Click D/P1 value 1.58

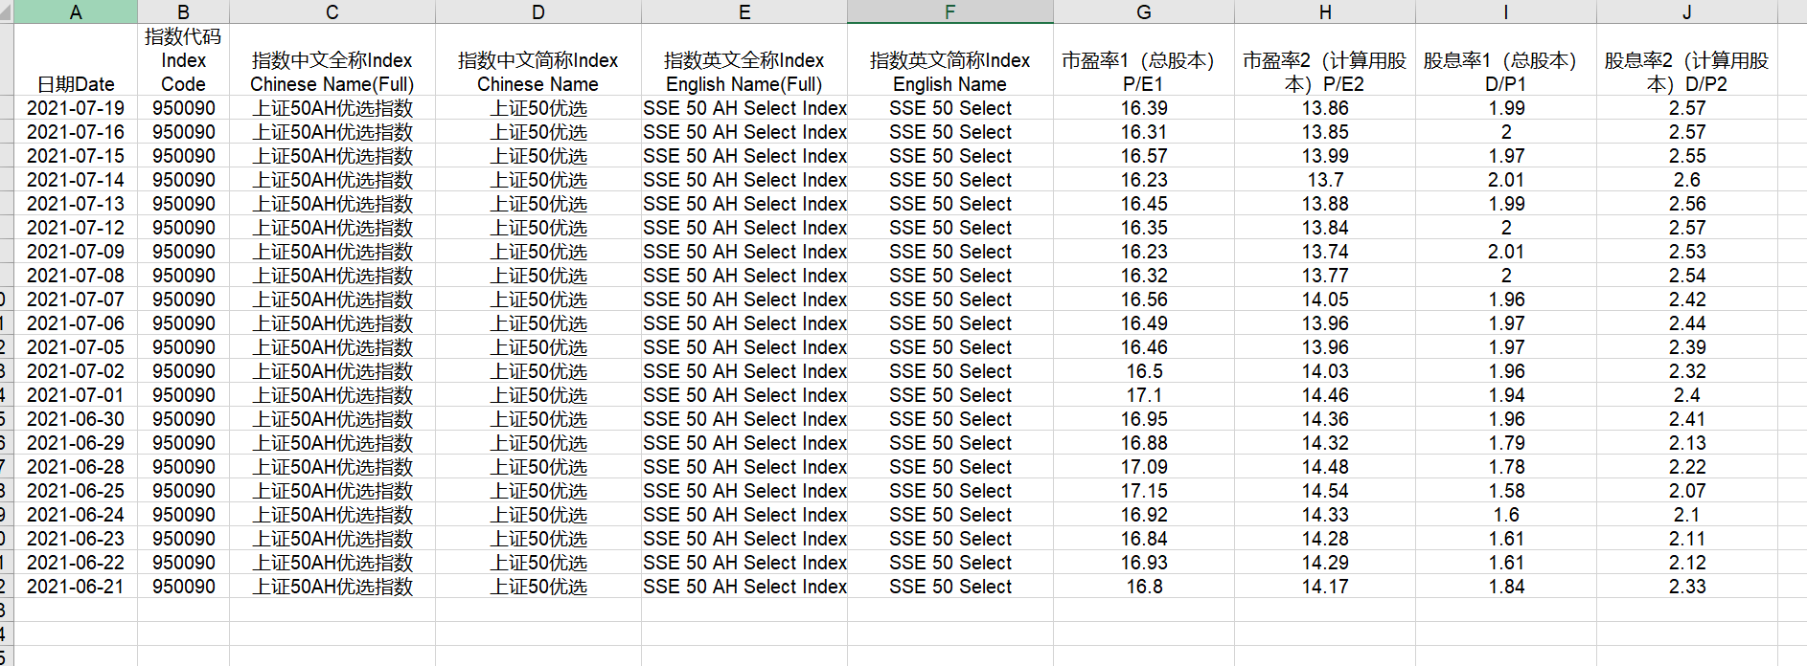(1506, 491)
